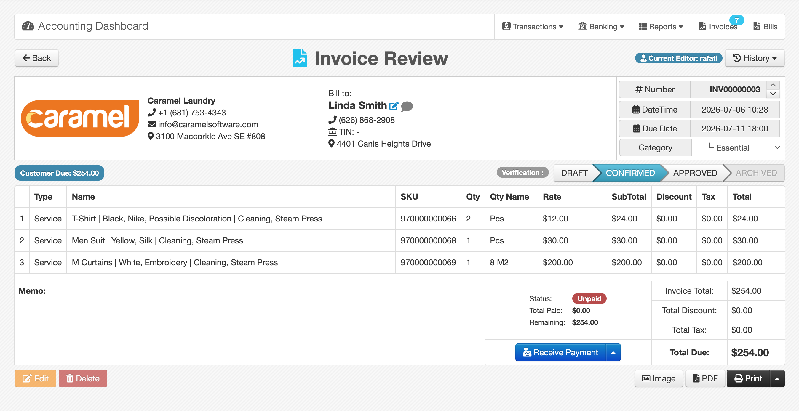This screenshot has width=799, height=411.
Task: Click the company email envelope icon
Action: coord(152,124)
